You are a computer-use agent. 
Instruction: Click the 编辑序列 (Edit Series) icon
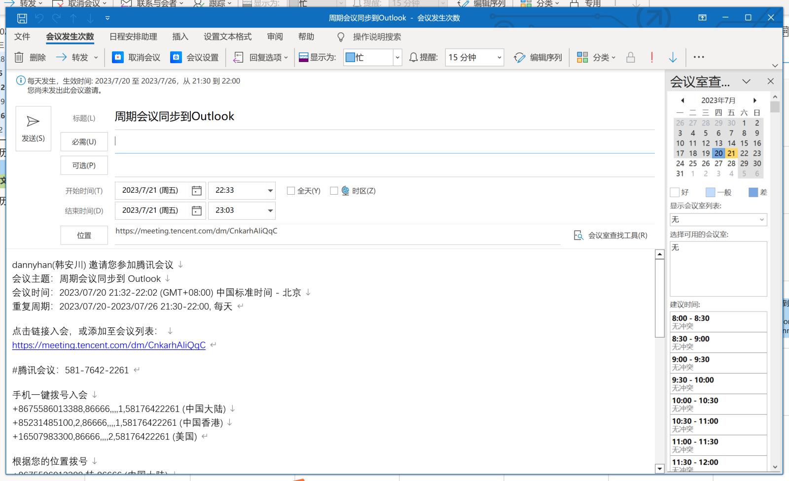[519, 57]
